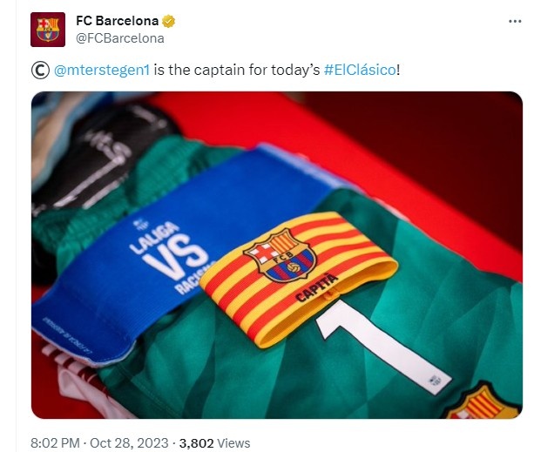Click the tweet text about today's captain
This screenshot has height=452, width=534.
(x=215, y=70)
